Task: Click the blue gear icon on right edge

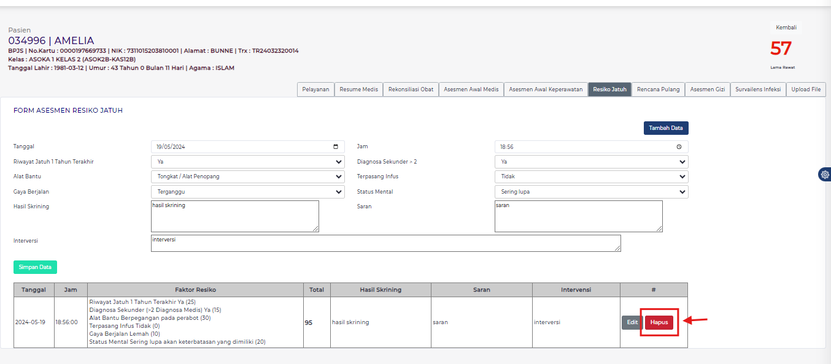Action: [x=825, y=175]
